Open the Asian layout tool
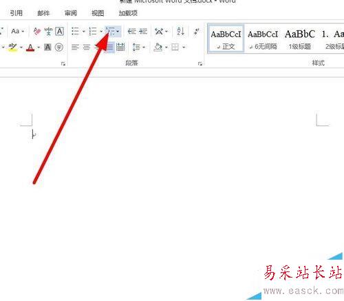 [x=159, y=31]
